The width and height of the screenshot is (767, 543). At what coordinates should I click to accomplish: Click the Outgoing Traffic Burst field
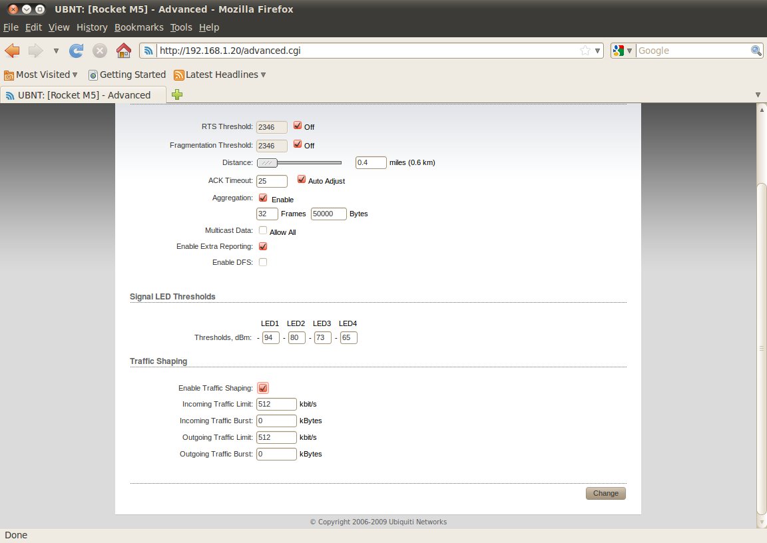pos(276,454)
